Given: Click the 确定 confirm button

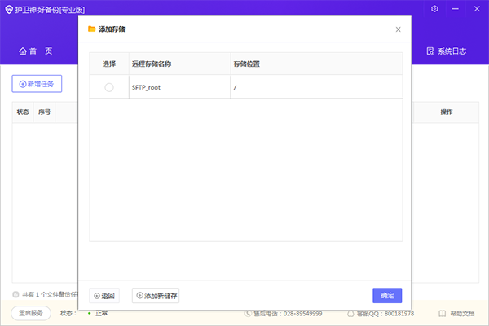Looking at the screenshot, I should [387, 295].
